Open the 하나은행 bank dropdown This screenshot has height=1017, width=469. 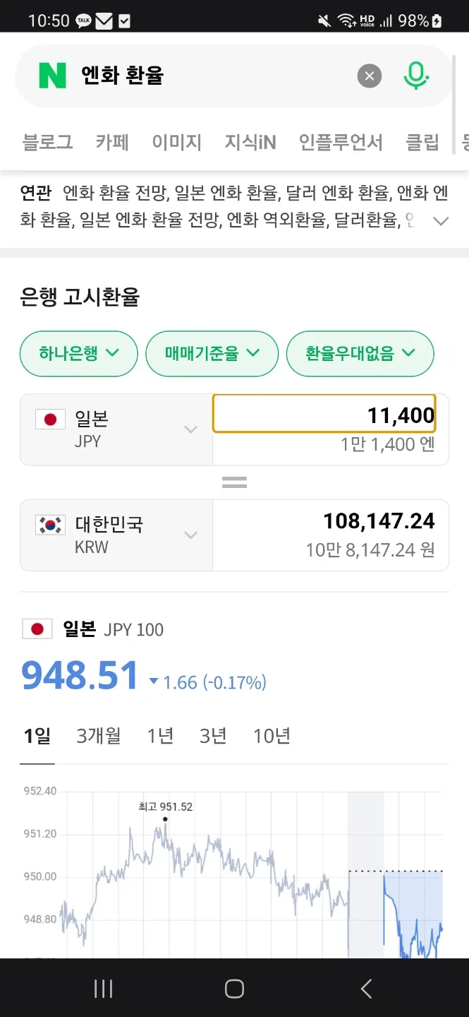pos(79,354)
